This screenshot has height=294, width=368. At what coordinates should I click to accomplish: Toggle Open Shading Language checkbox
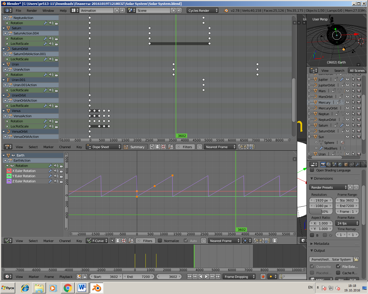[312, 170]
